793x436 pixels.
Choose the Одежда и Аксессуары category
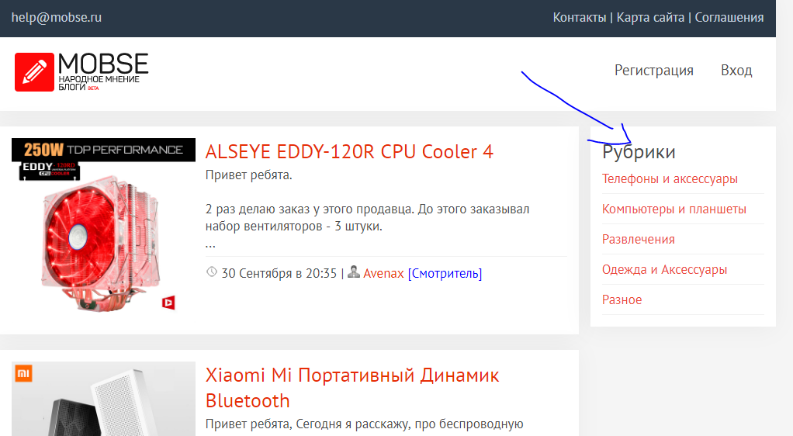[664, 270]
